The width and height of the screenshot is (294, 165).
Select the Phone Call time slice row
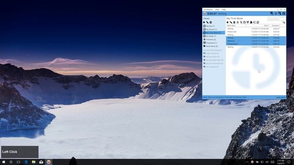256,32
